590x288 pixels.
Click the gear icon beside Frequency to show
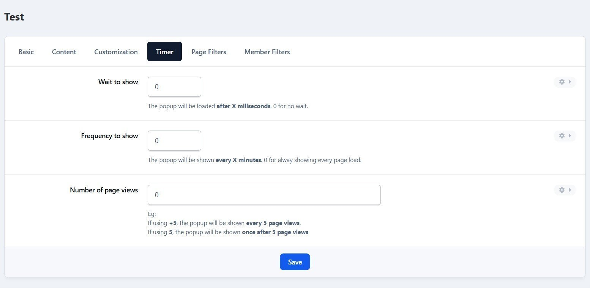(x=562, y=136)
